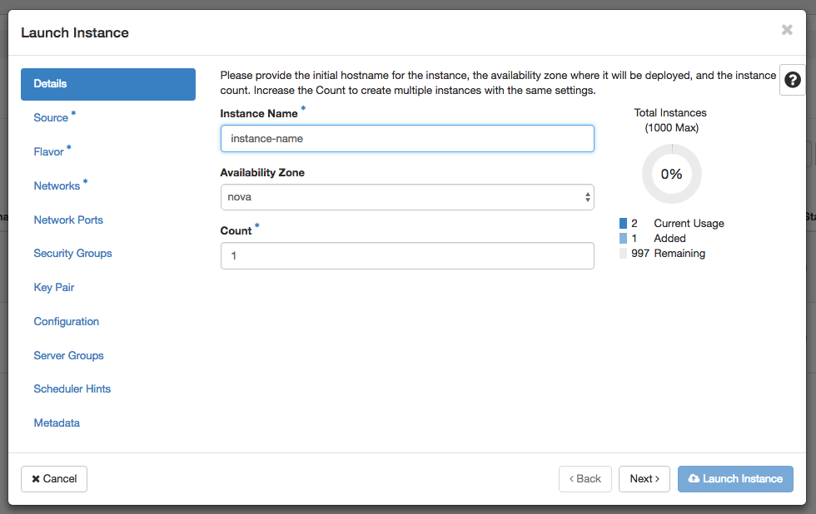
Task: Go to the Configuration step
Action: tap(66, 322)
